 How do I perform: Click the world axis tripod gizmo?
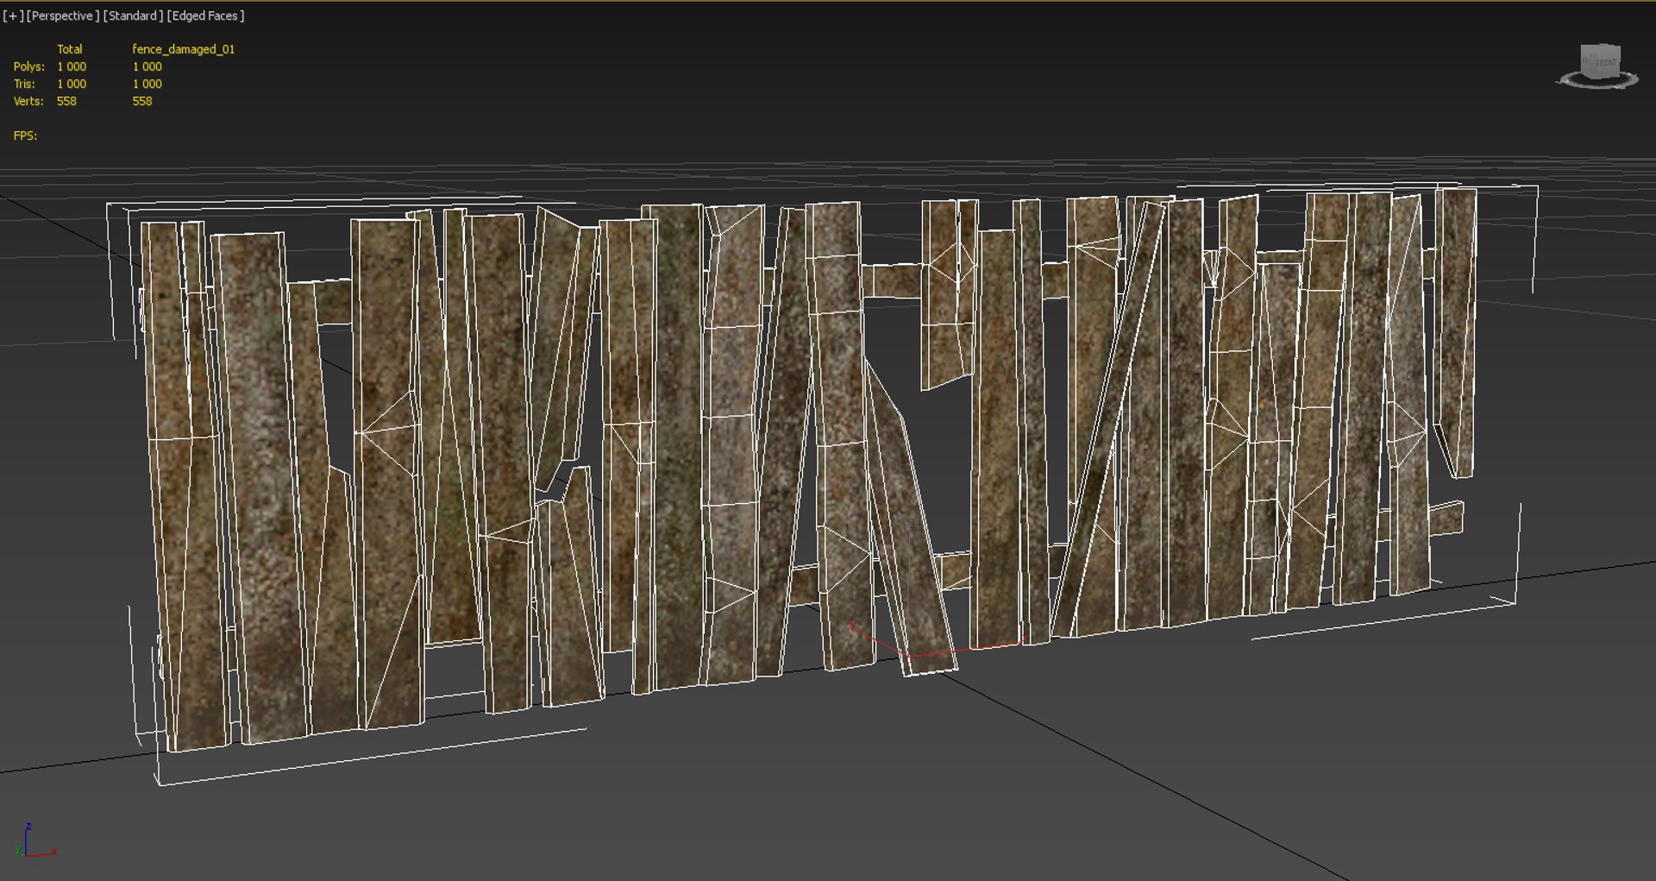[x=35, y=840]
